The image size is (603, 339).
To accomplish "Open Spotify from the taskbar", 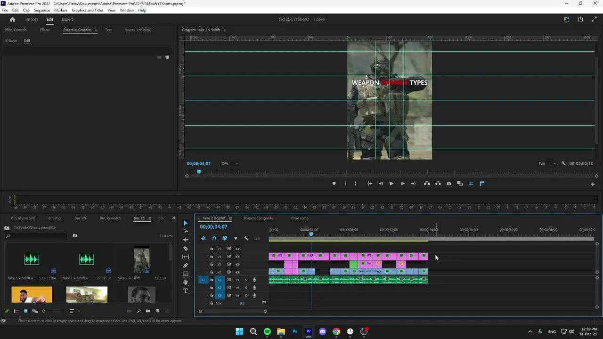I will click(x=267, y=331).
